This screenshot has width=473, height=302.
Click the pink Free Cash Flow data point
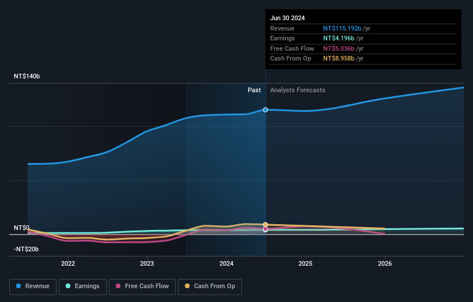266,229
